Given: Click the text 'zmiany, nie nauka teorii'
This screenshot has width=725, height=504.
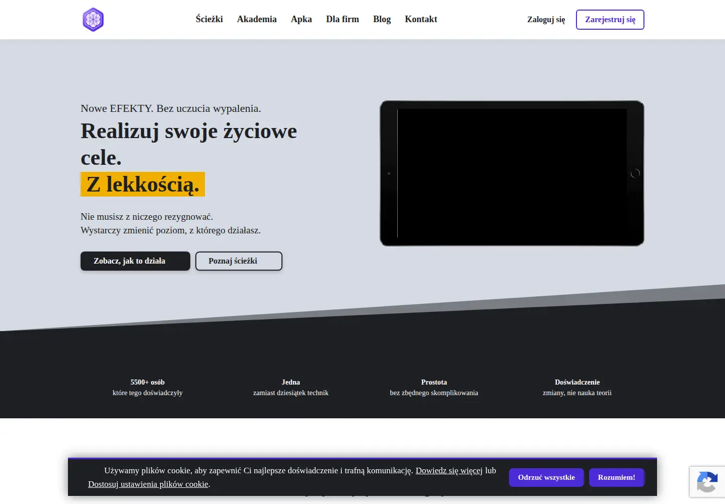Looking at the screenshot, I should pos(577,393).
